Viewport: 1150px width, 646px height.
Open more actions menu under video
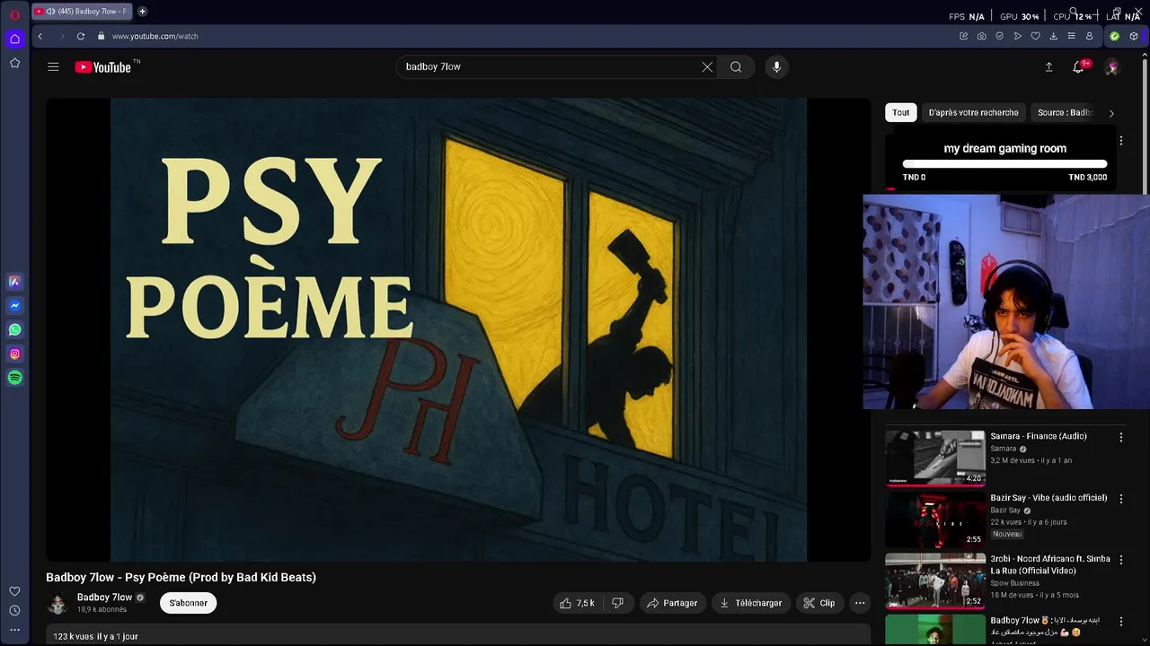[860, 603]
